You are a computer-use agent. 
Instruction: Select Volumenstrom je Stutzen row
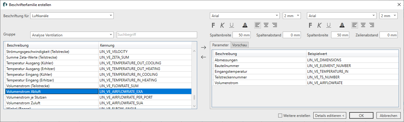pos(99,97)
